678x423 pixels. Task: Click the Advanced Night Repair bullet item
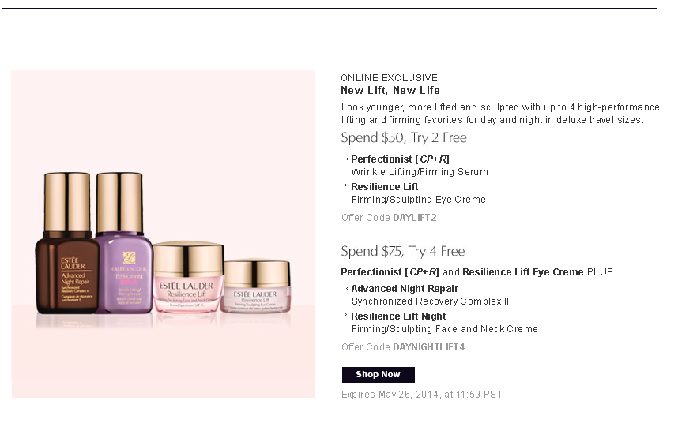(x=405, y=289)
